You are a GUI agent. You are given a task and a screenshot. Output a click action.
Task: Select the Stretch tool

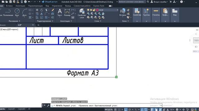tap(37, 18)
